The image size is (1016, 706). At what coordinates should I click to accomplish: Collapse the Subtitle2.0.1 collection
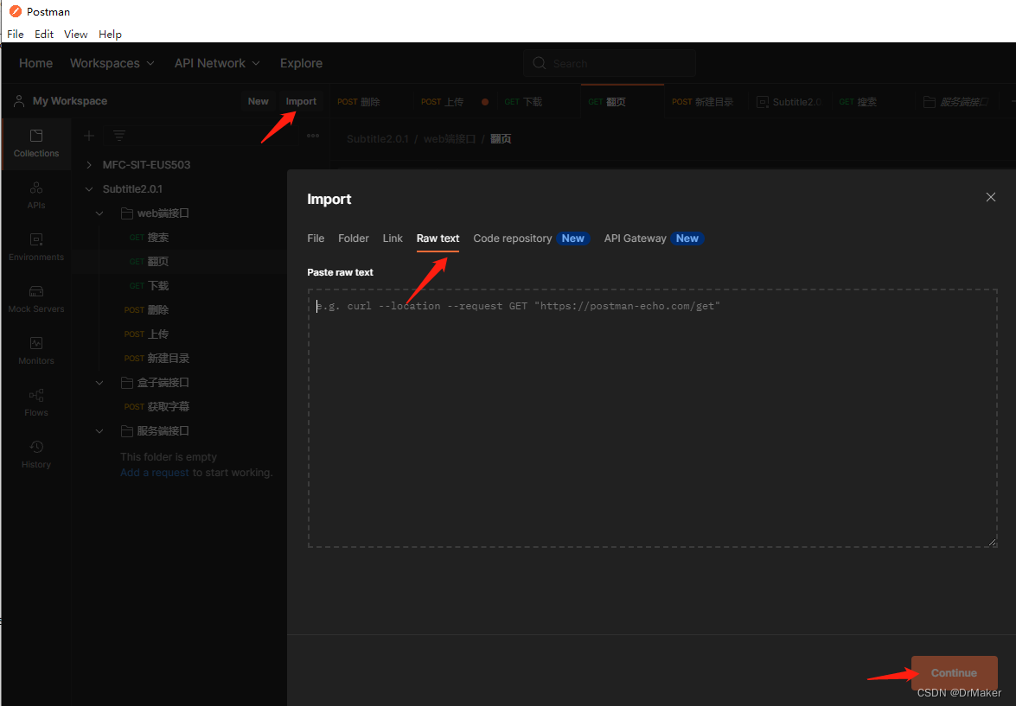[89, 189]
